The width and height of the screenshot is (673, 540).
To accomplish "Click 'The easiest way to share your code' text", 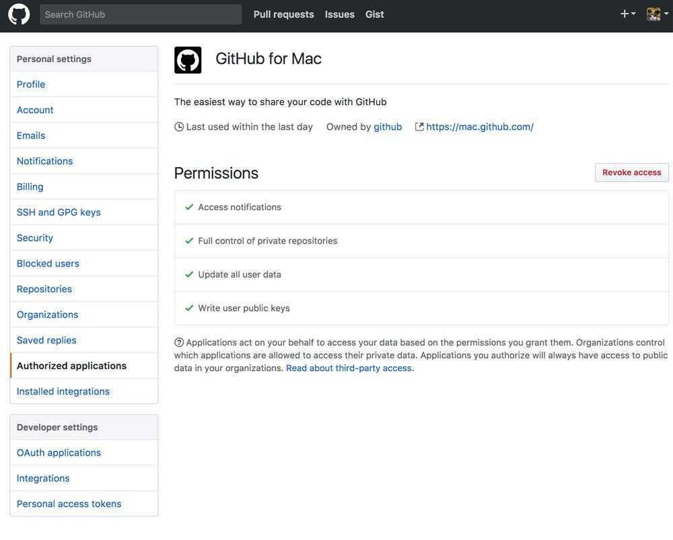I will click(x=280, y=102).
